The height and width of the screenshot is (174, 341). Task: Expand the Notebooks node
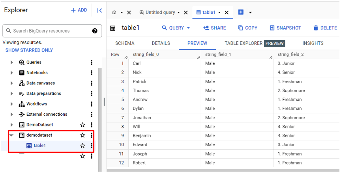point(12,73)
